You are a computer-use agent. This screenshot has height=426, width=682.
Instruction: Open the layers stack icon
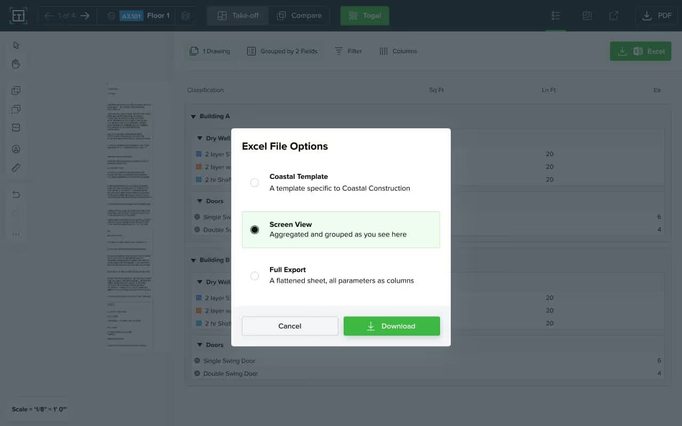(x=185, y=15)
